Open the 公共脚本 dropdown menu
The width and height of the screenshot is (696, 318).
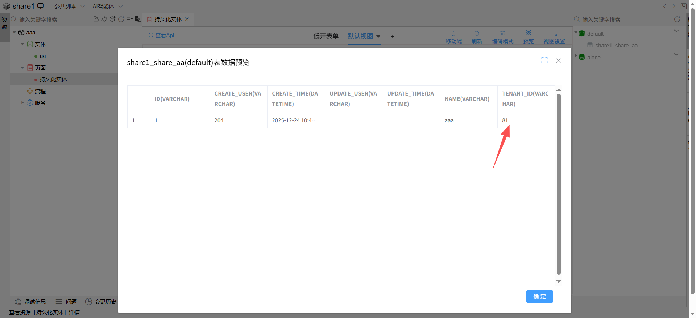coord(69,7)
